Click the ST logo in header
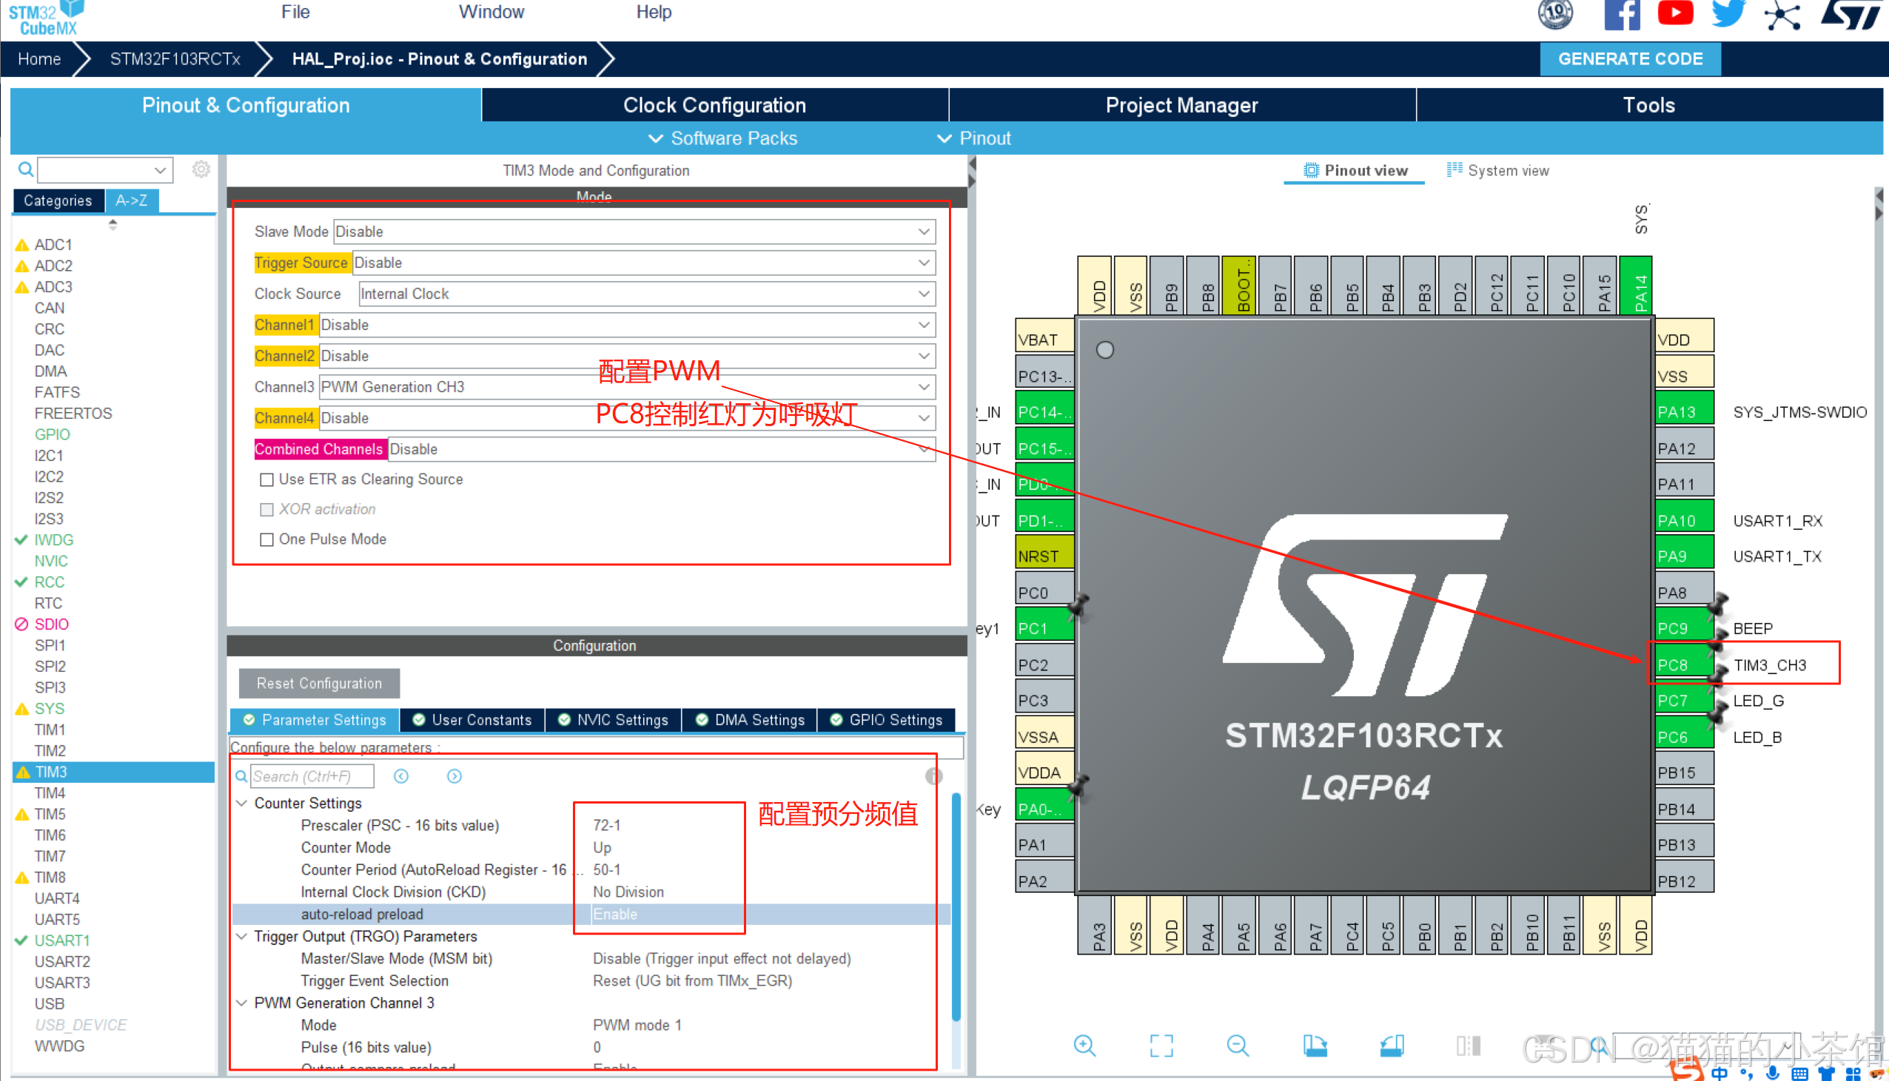1889x1081 pixels. pos(1852,14)
